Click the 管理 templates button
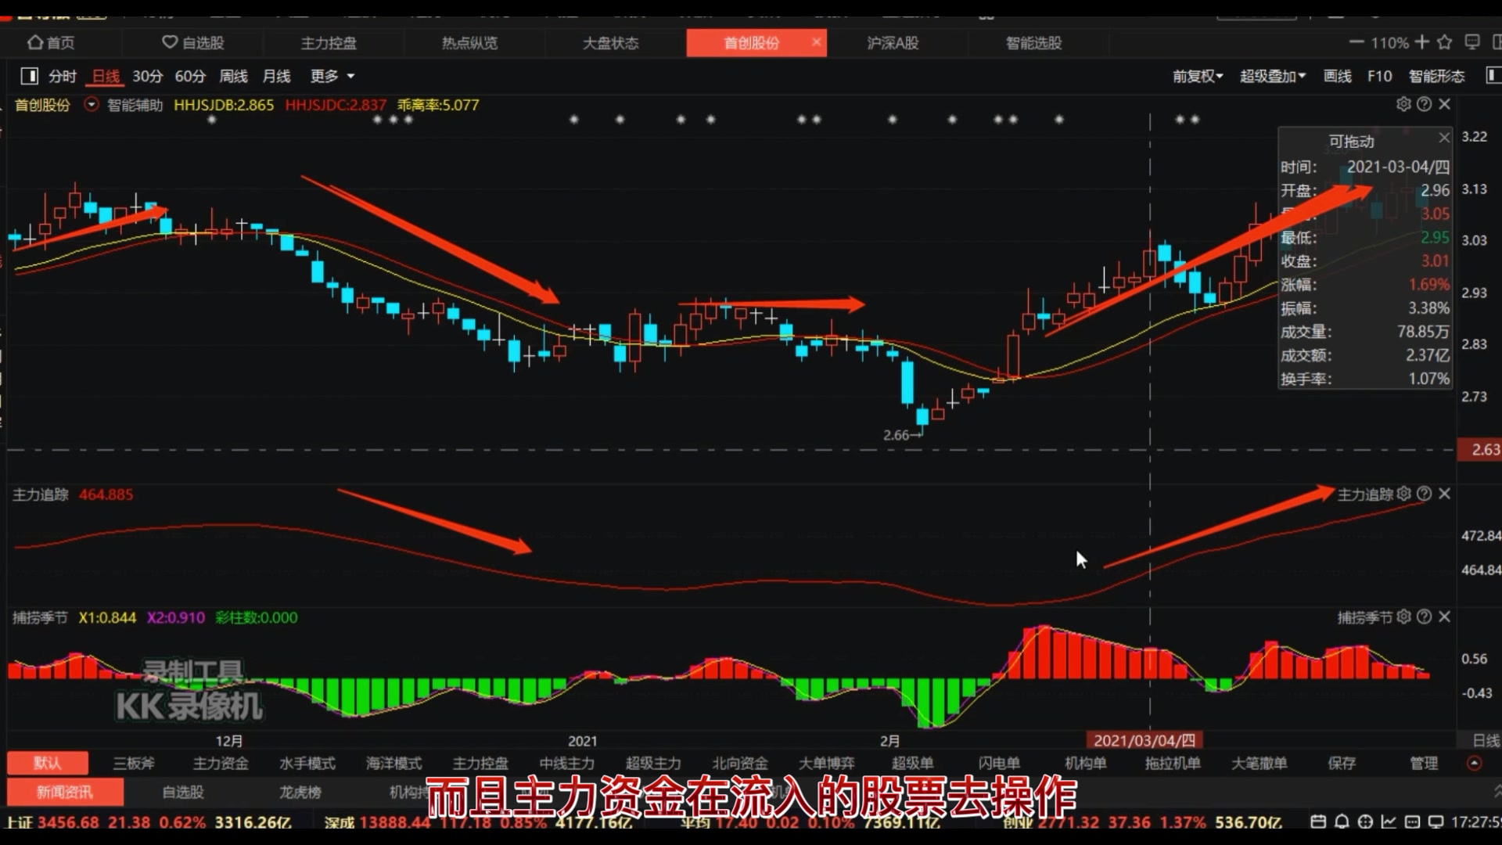 coord(1424,763)
